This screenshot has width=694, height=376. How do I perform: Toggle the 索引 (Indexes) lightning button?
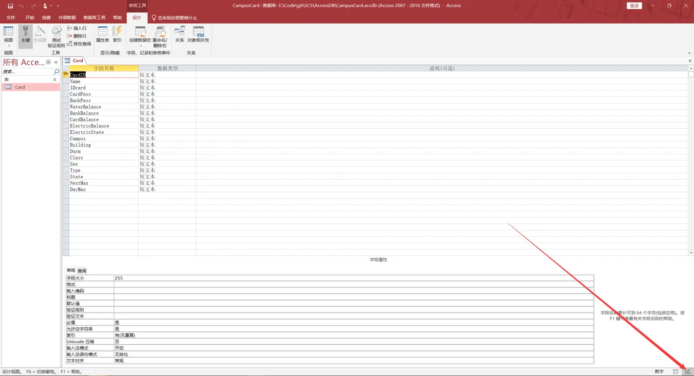[x=117, y=34]
